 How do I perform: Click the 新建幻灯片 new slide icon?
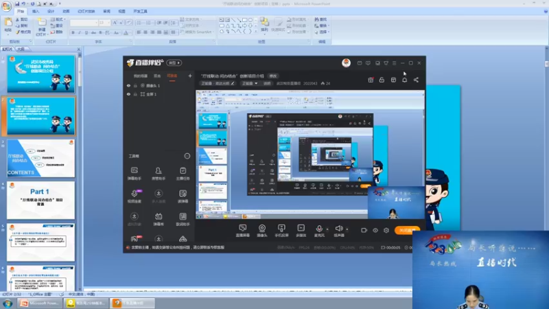coord(42,23)
